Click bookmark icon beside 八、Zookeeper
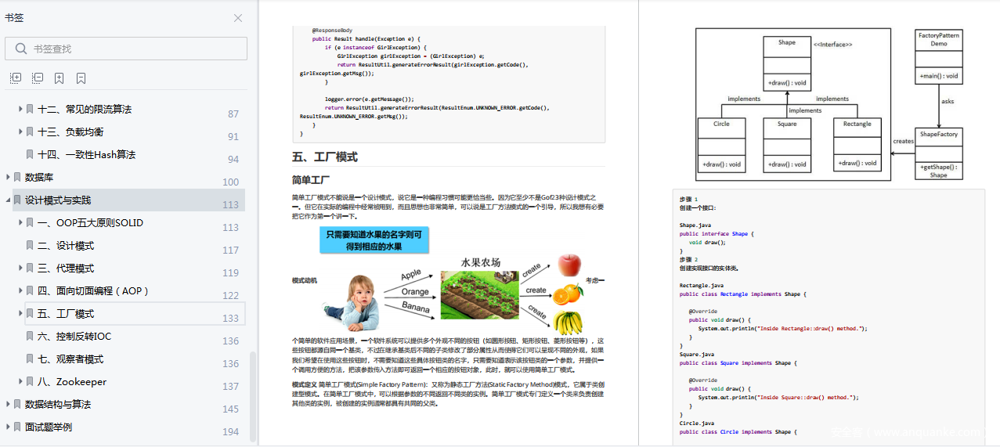This screenshot has width=1000, height=447. pos(30,381)
